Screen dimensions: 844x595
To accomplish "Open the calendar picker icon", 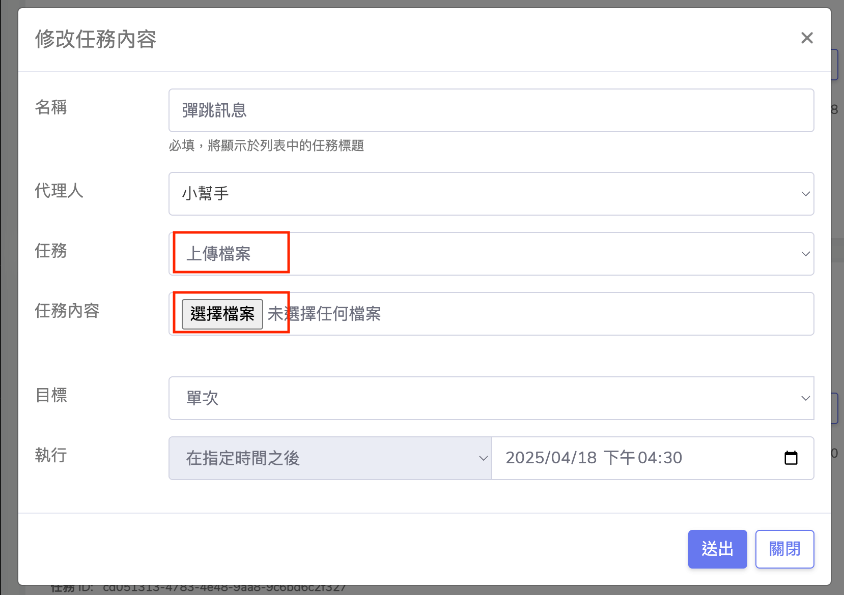I will tap(791, 458).
